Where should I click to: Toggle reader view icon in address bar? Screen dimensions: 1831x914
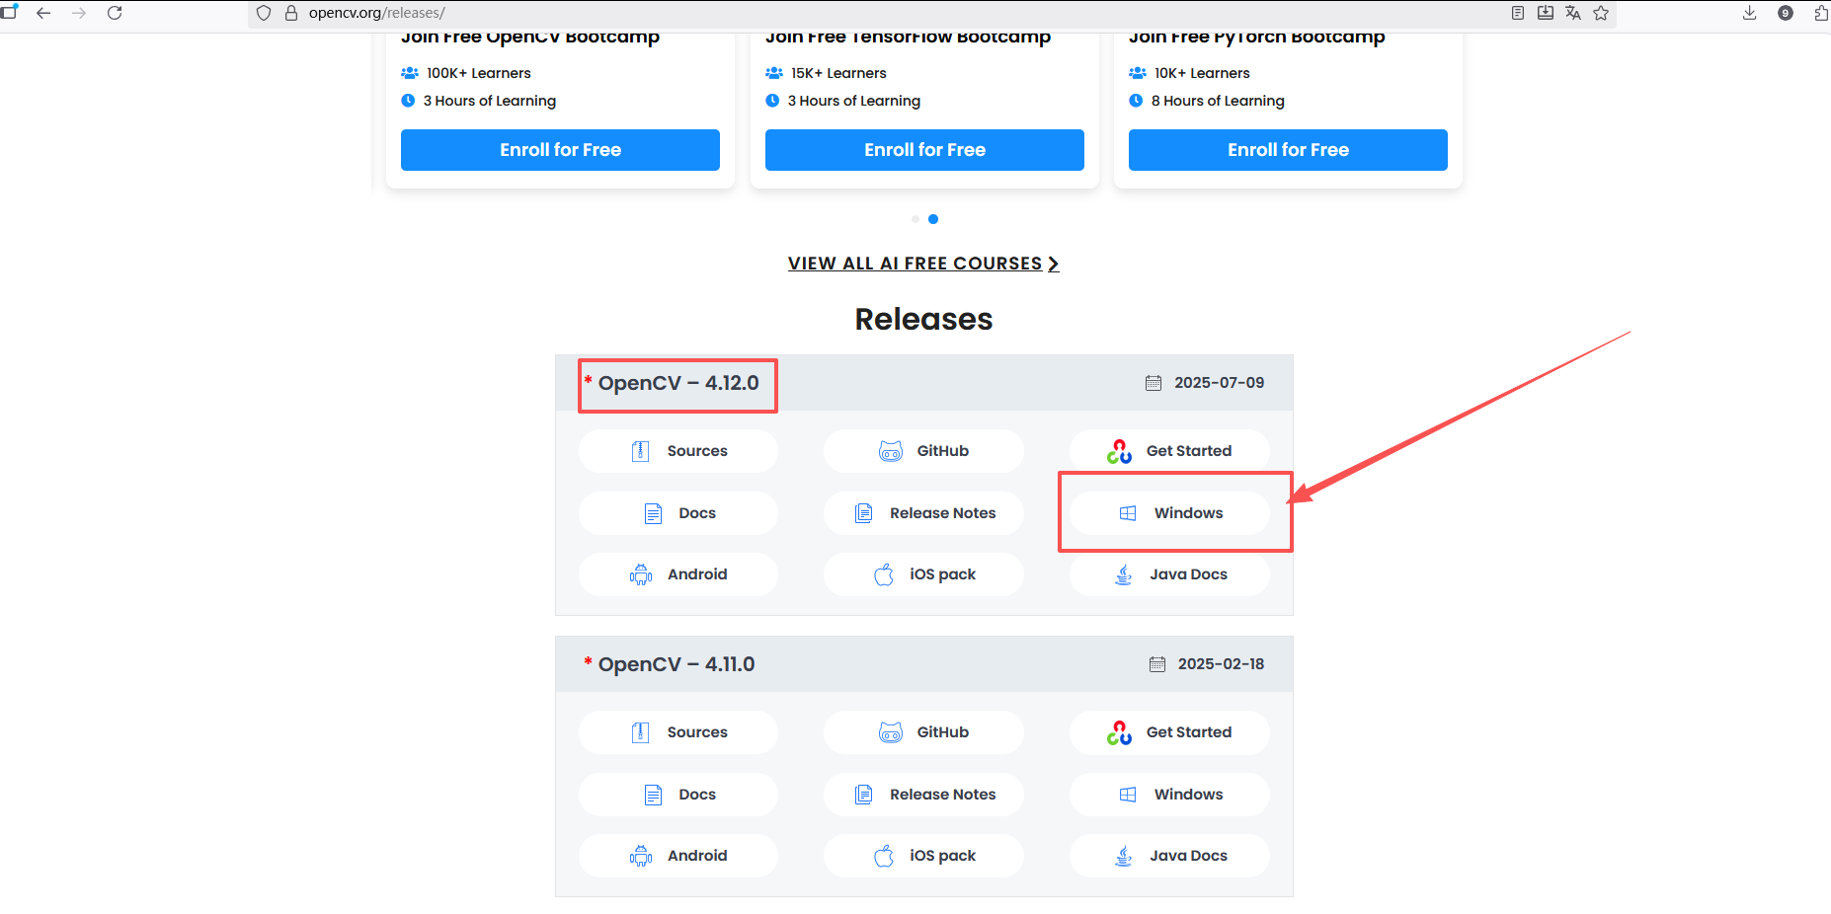1518,13
